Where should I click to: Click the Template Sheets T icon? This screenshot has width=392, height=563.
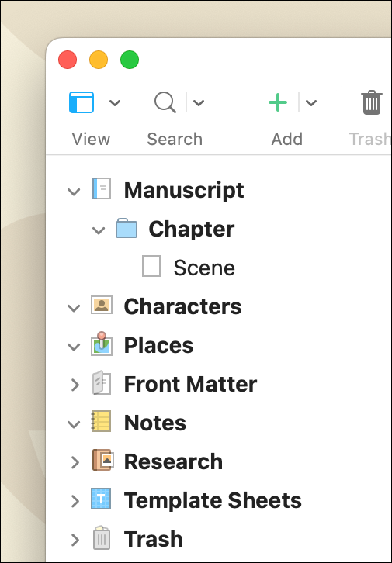click(102, 499)
